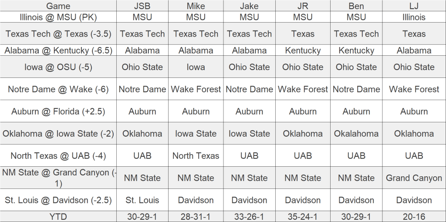Select the YTD row label
The height and width of the screenshot is (222, 446).
point(58,216)
